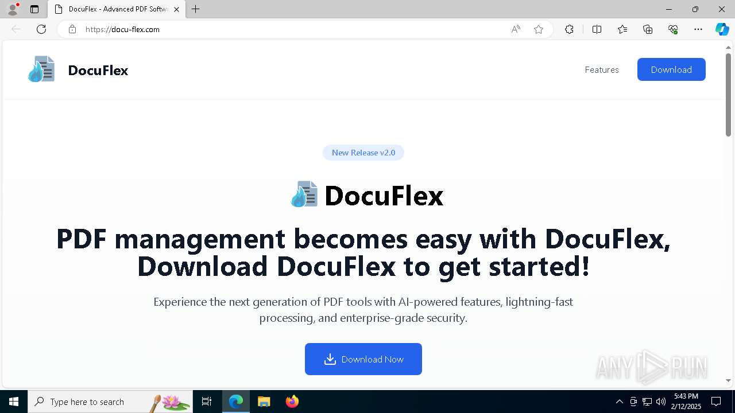Close the DocuFlex browser tab
This screenshot has width=735, height=413.
(x=176, y=9)
